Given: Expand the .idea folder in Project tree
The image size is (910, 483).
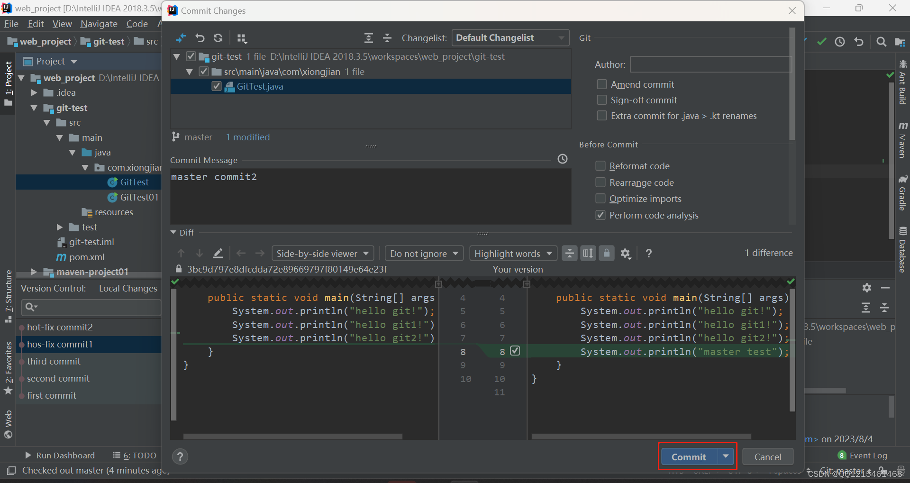Looking at the screenshot, I should click(34, 93).
